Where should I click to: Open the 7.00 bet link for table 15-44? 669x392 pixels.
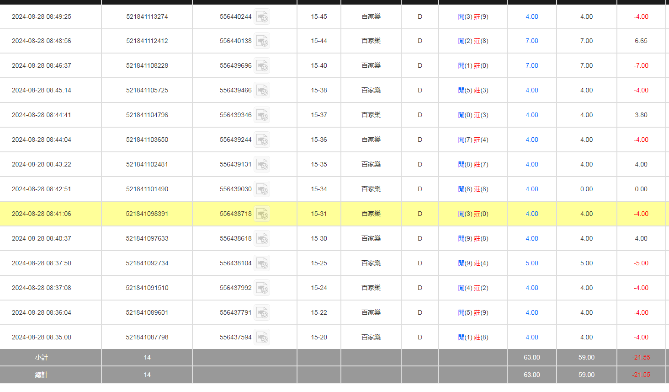531,41
